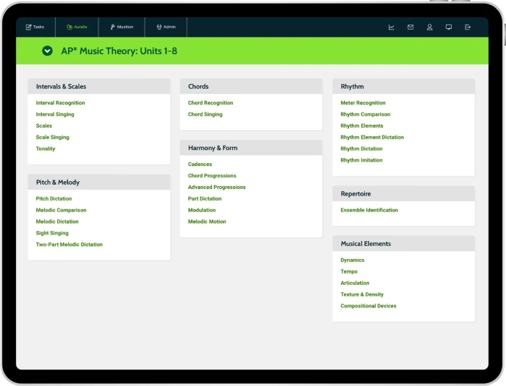506x386 pixels.
Task: Open Chord Recognition exercise
Action: [210, 103]
